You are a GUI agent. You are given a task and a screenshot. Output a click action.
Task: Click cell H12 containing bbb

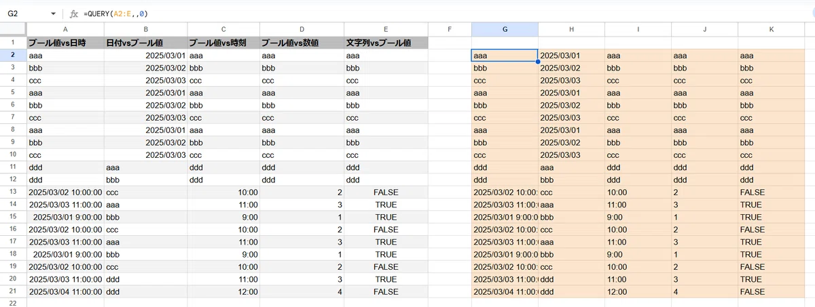click(x=571, y=180)
